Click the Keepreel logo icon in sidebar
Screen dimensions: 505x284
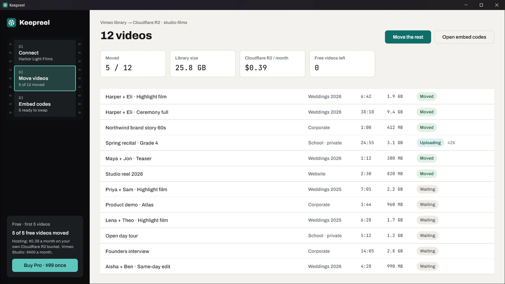(11, 22)
